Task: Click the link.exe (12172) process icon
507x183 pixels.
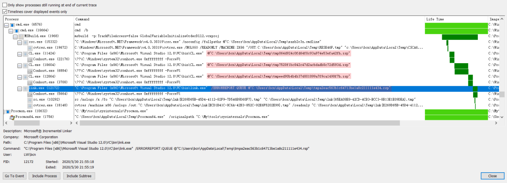Action: click(26, 88)
